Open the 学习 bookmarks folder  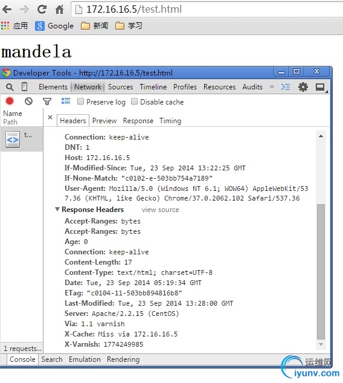pyautogui.click(x=129, y=25)
